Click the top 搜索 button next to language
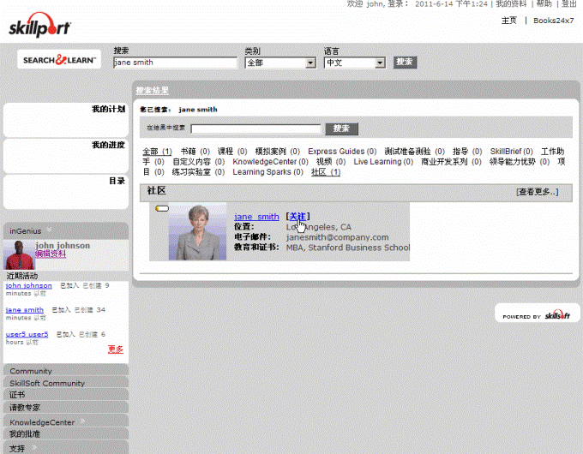Viewport: 583px width, 454px height. pos(405,63)
